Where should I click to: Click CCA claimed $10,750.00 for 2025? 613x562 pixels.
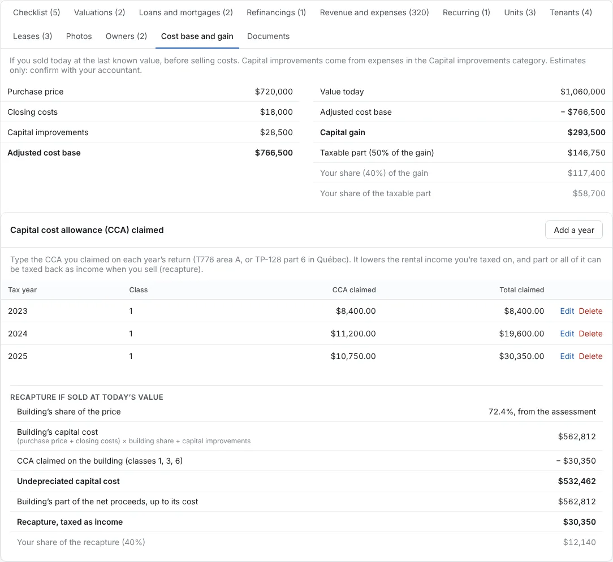[x=353, y=356]
